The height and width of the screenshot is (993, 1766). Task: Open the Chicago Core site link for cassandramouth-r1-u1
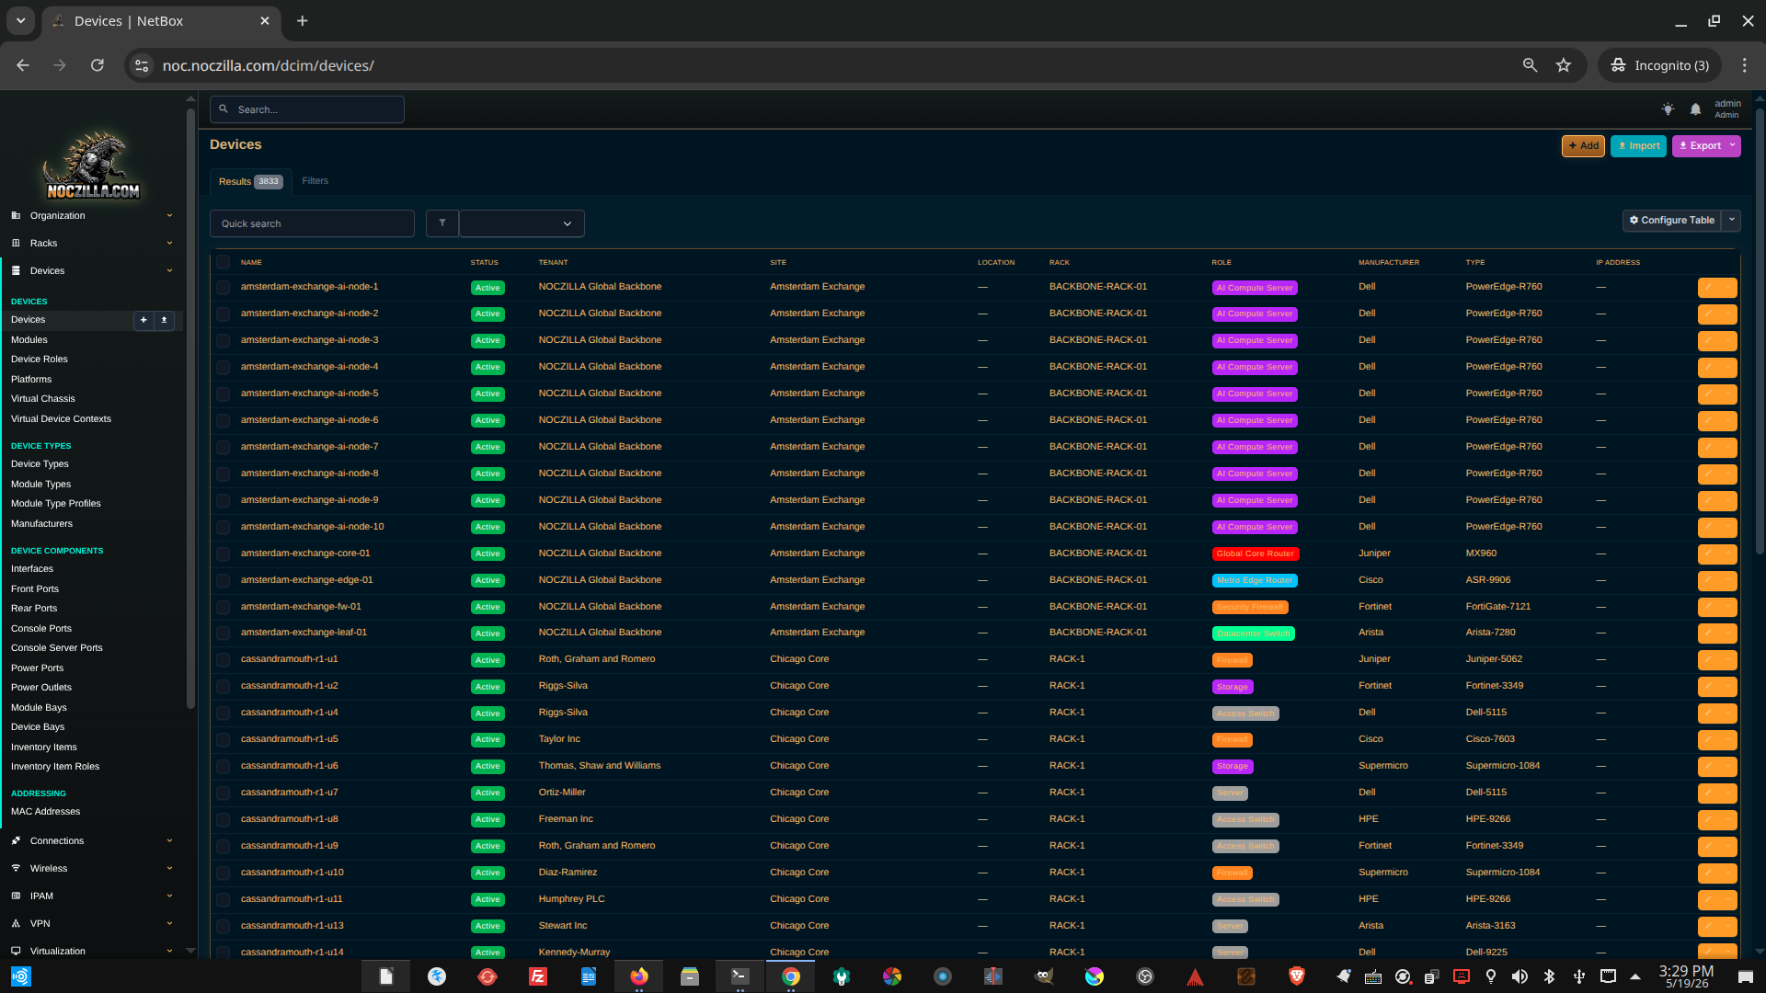pos(799,659)
